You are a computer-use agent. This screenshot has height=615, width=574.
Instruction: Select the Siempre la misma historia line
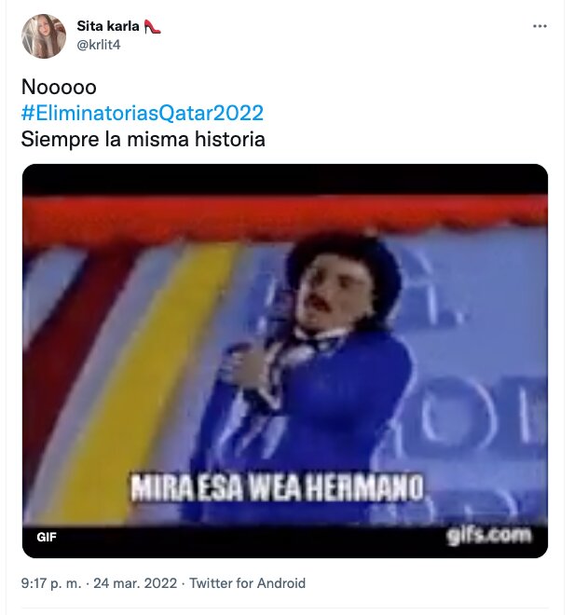(x=143, y=139)
